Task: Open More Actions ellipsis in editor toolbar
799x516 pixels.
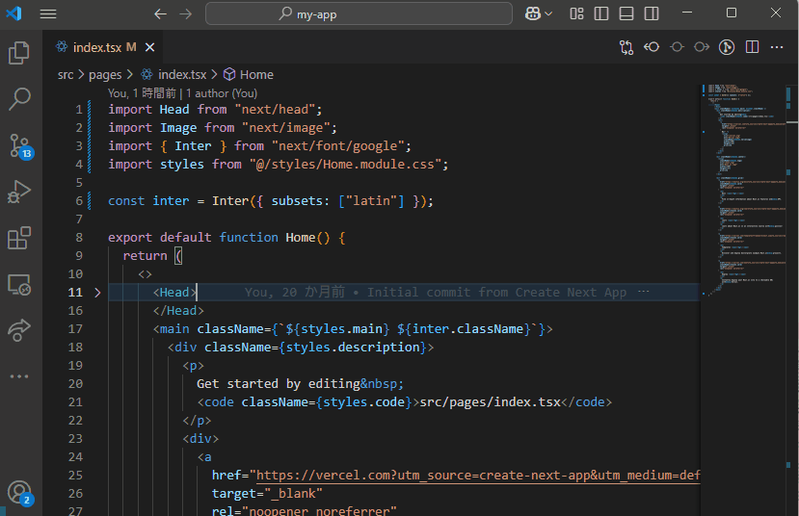Action: [777, 47]
